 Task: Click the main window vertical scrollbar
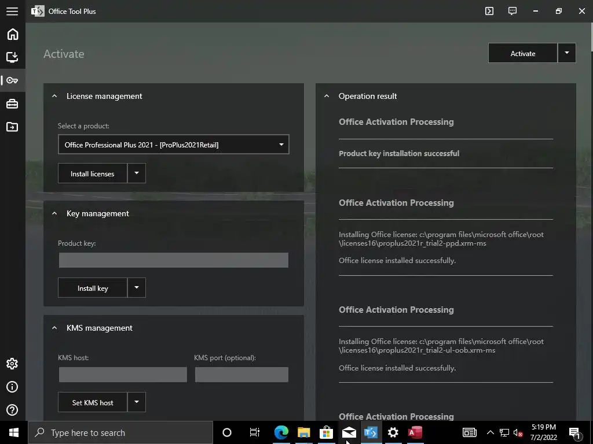tap(591, 38)
